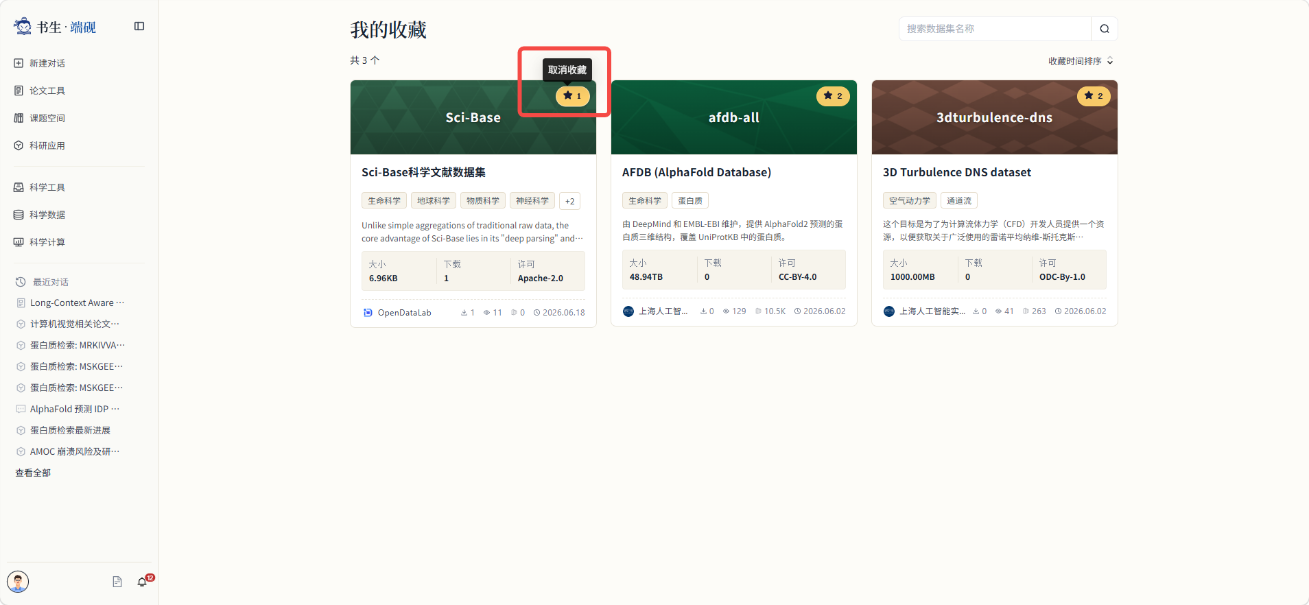Click the 共 3 个 total count text
The width and height of the screenshot is (1309, 605).
click(x=365, y=60)
